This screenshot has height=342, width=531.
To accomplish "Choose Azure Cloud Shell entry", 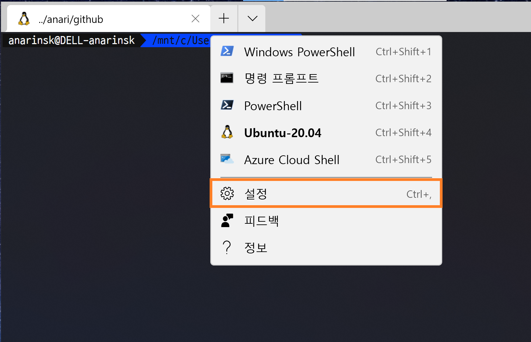I will point(326,159).
